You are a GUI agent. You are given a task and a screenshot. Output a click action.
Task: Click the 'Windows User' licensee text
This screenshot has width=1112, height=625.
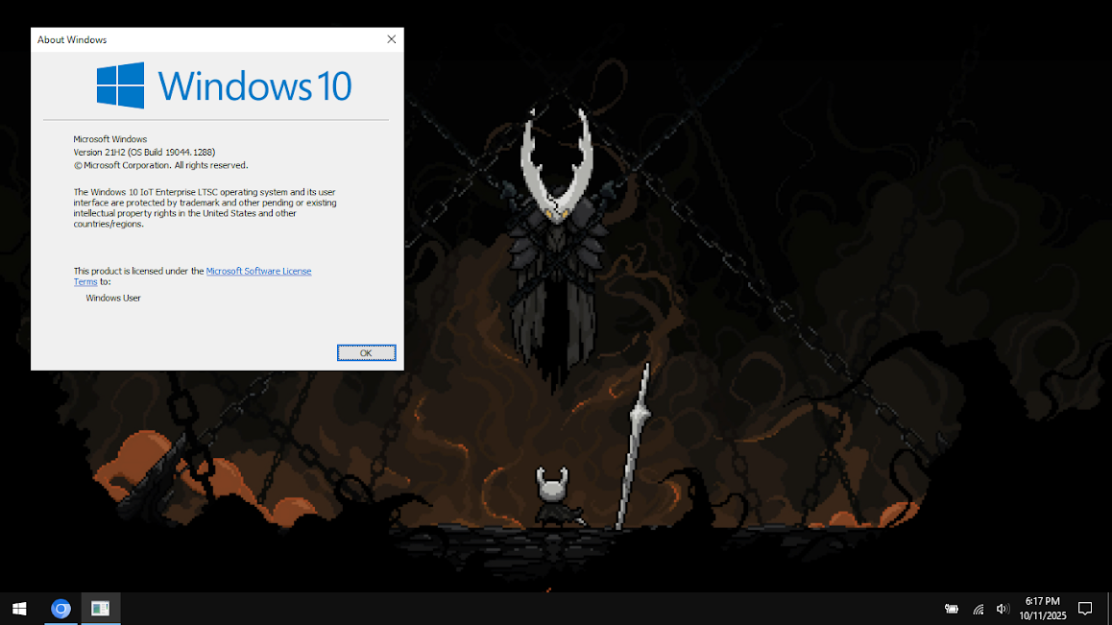(113, 298)
